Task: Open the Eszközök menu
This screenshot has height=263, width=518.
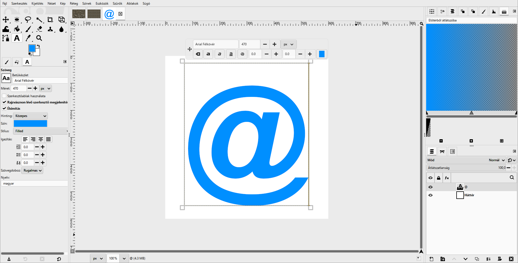Action: click(102, 4)
